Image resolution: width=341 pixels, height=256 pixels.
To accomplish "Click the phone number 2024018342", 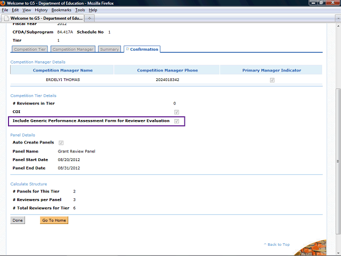I will (167, 79).
